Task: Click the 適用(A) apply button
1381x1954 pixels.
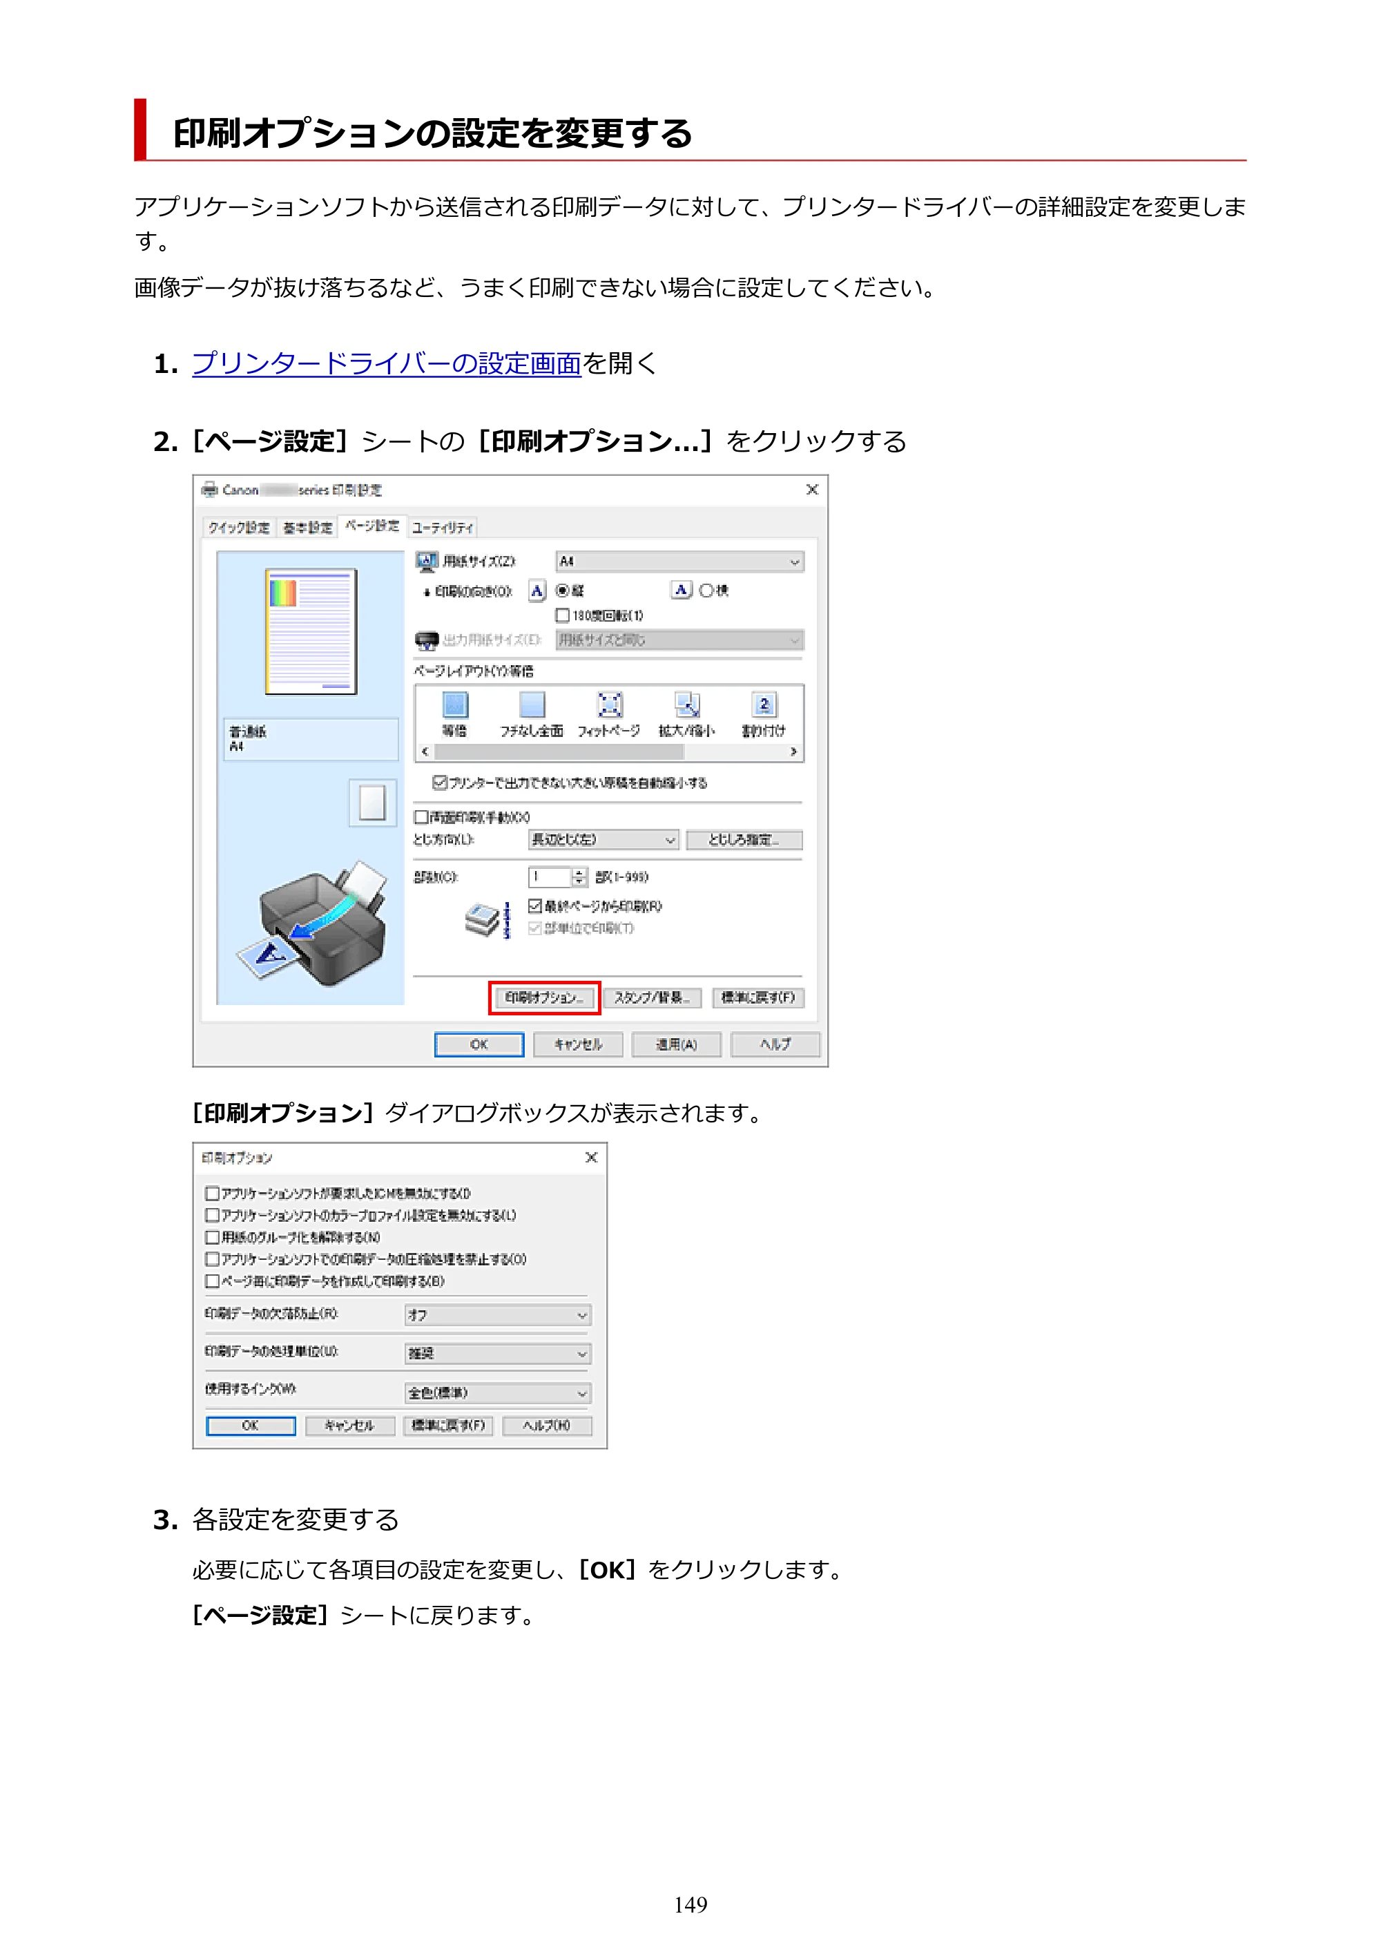Action: (x=677, y=1045)
